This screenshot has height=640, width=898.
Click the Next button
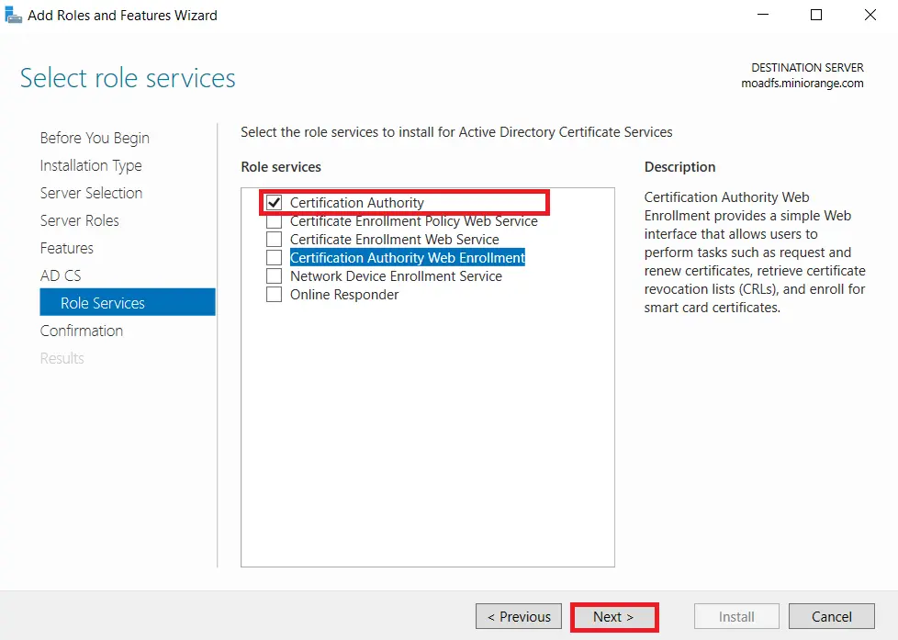(613, 616)
